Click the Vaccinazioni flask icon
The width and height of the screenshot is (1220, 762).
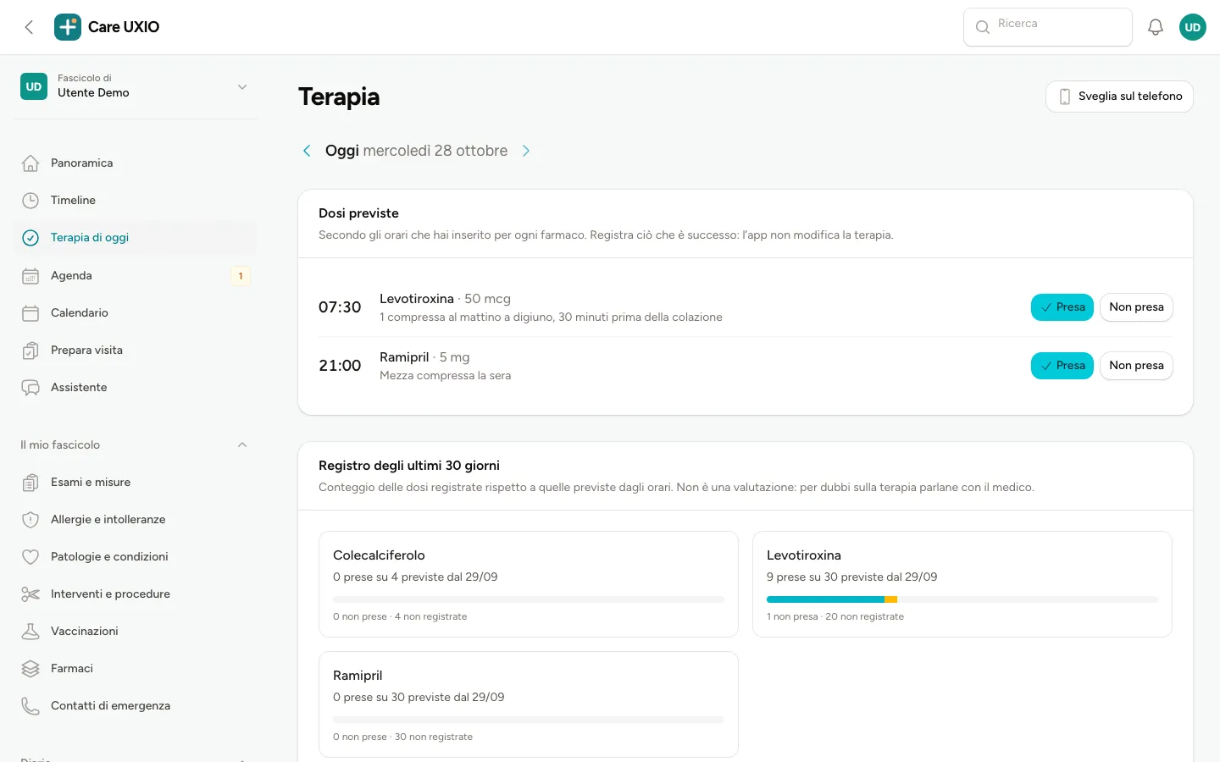pyautogui.click(x=30, y=632)
